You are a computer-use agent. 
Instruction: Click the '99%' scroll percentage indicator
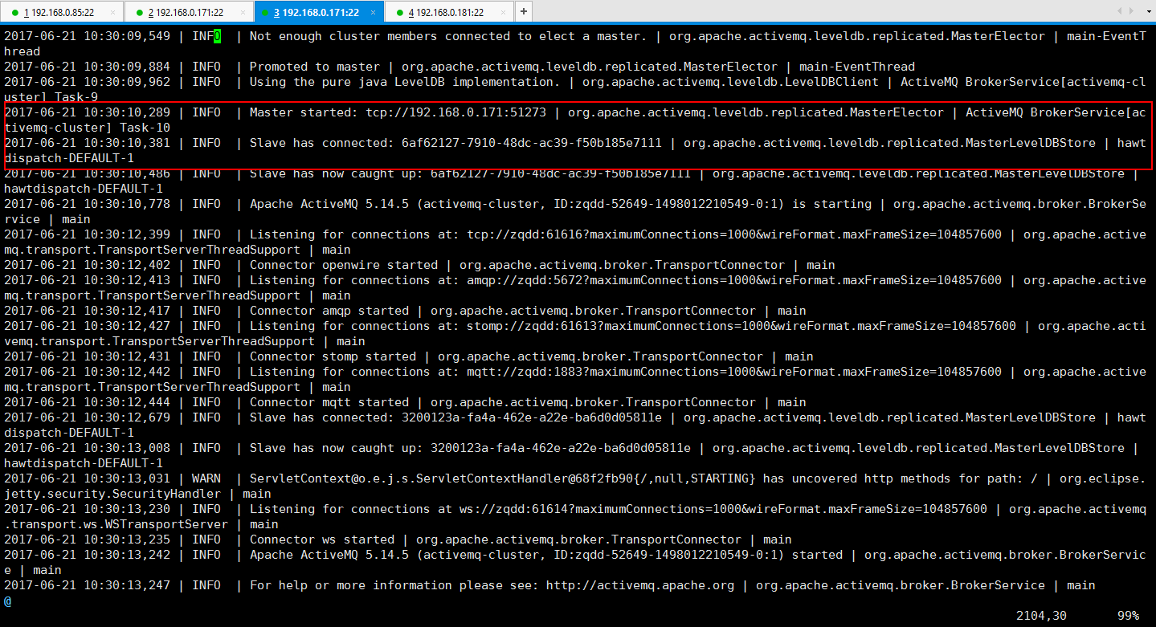pos(1128,616)
